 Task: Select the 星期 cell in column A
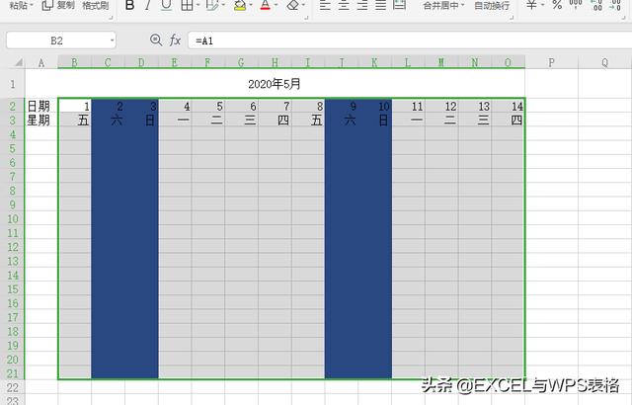coord(41,121)
